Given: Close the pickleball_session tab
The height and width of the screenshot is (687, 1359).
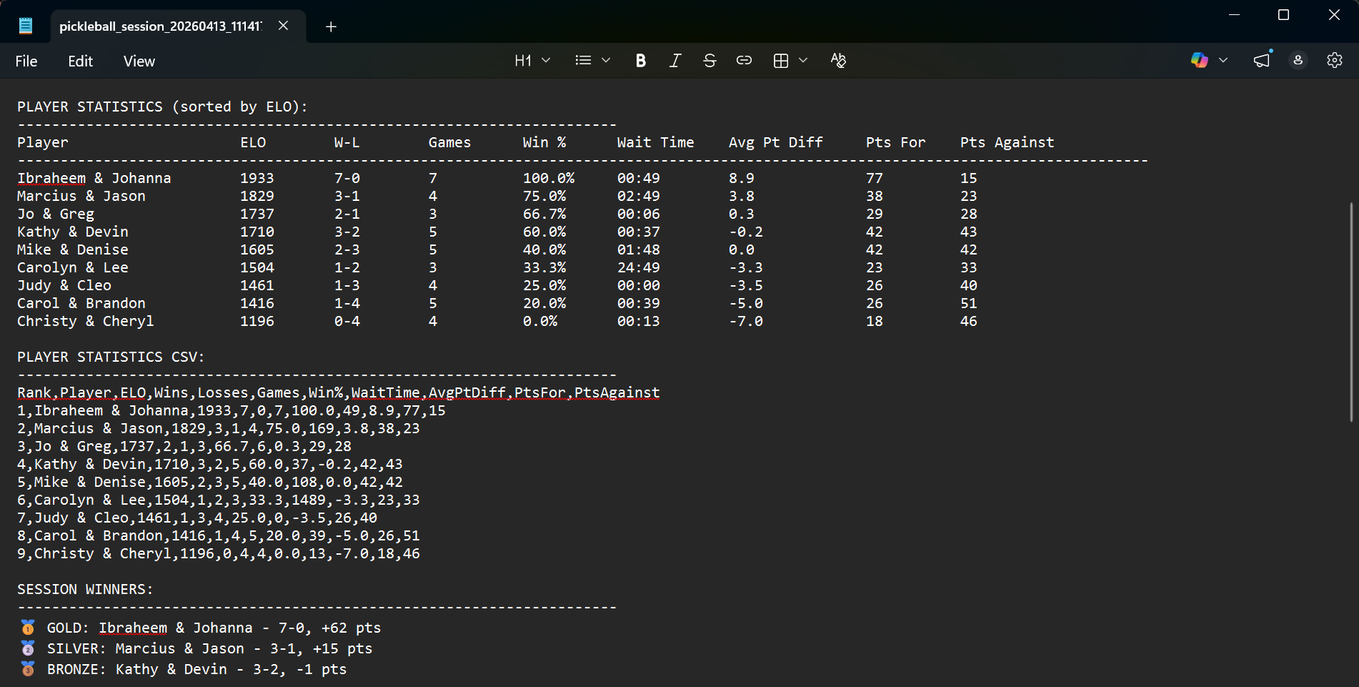Looking at the screenshot, I should coord(283,26).
